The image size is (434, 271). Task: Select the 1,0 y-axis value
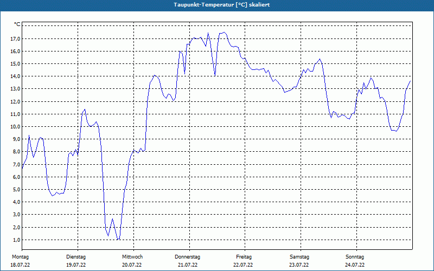16,240
